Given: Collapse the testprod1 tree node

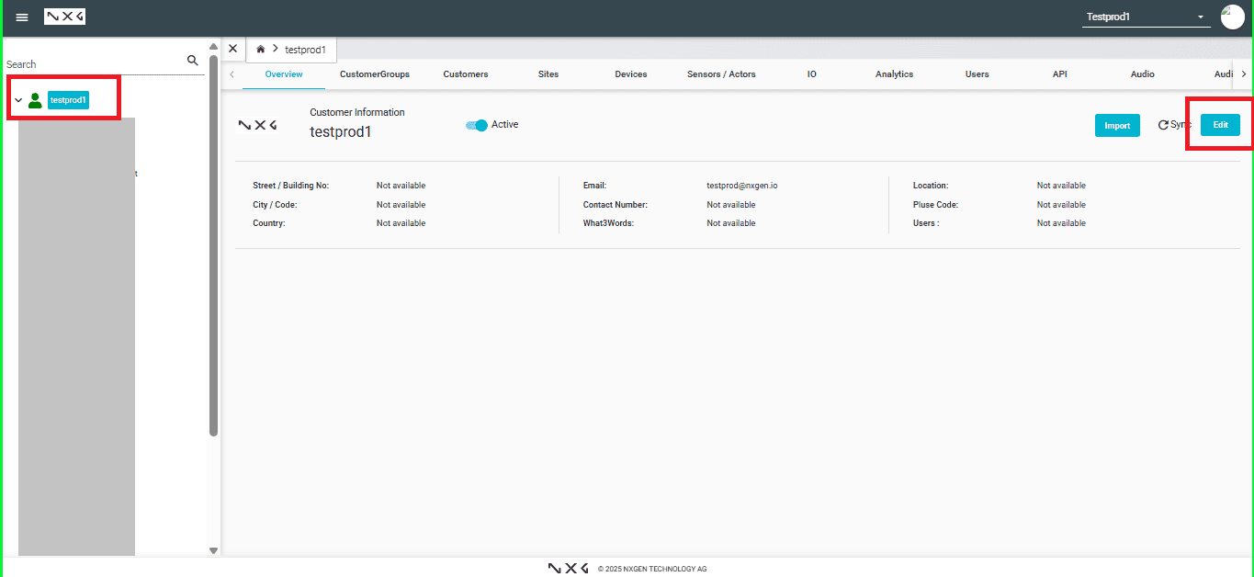Looking at the screenshot, I should (x=18, y=100).
